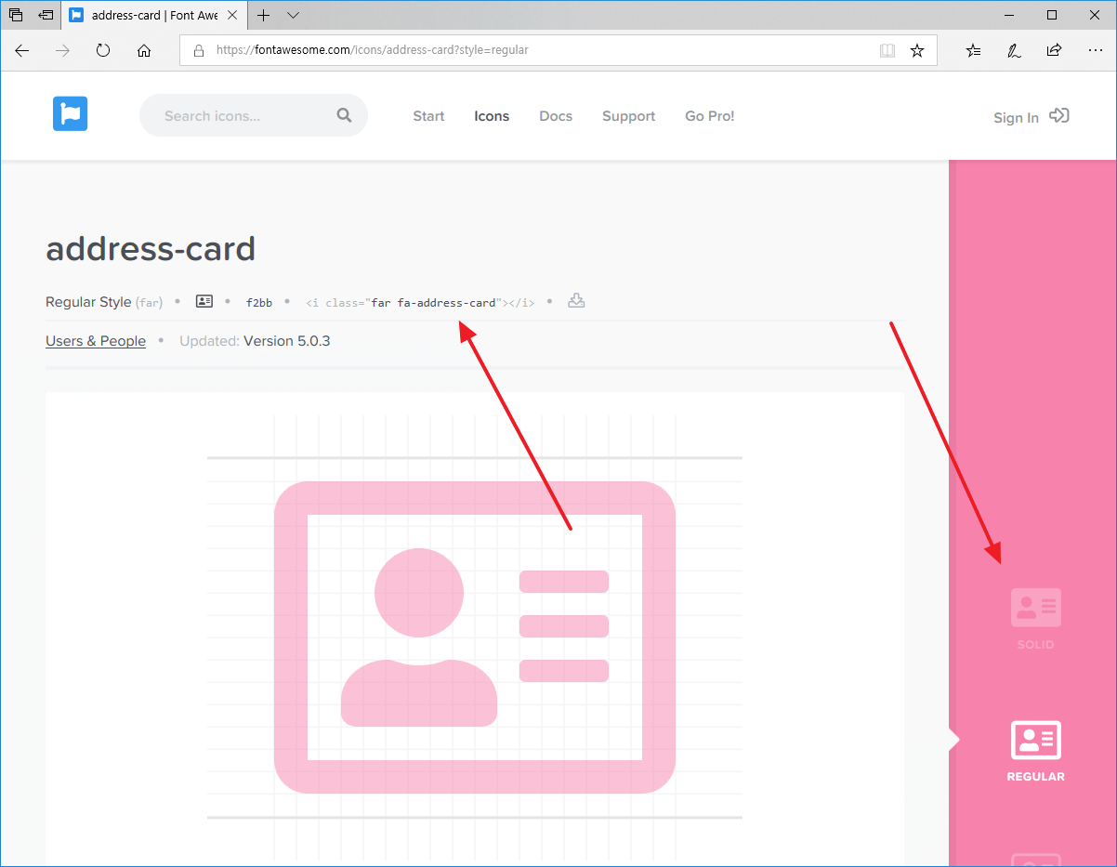Add web notes with the pen icon
1117x867 pixels.
[x=1014, y=50]
